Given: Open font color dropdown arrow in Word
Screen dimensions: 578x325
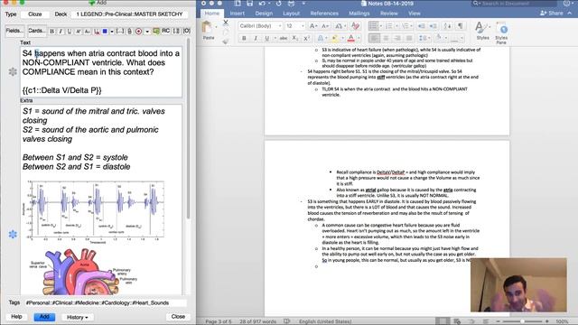Looking at the screenshot, I should [359, 38].
